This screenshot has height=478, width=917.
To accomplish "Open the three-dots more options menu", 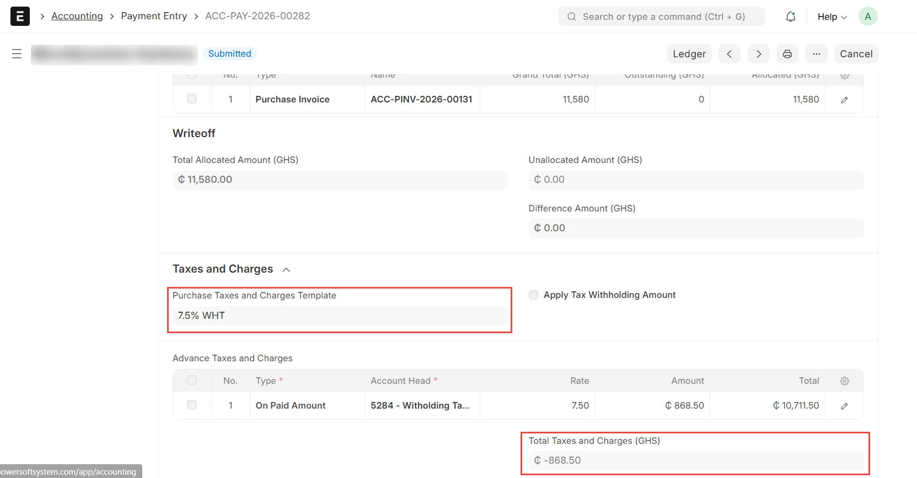I will (816, 54).
